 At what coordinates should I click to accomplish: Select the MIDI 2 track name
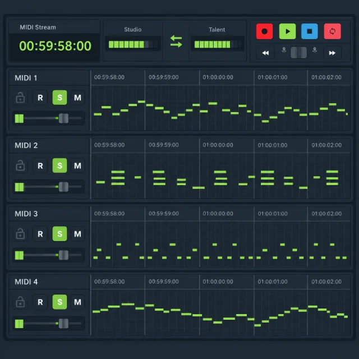[x=26, y=145]
